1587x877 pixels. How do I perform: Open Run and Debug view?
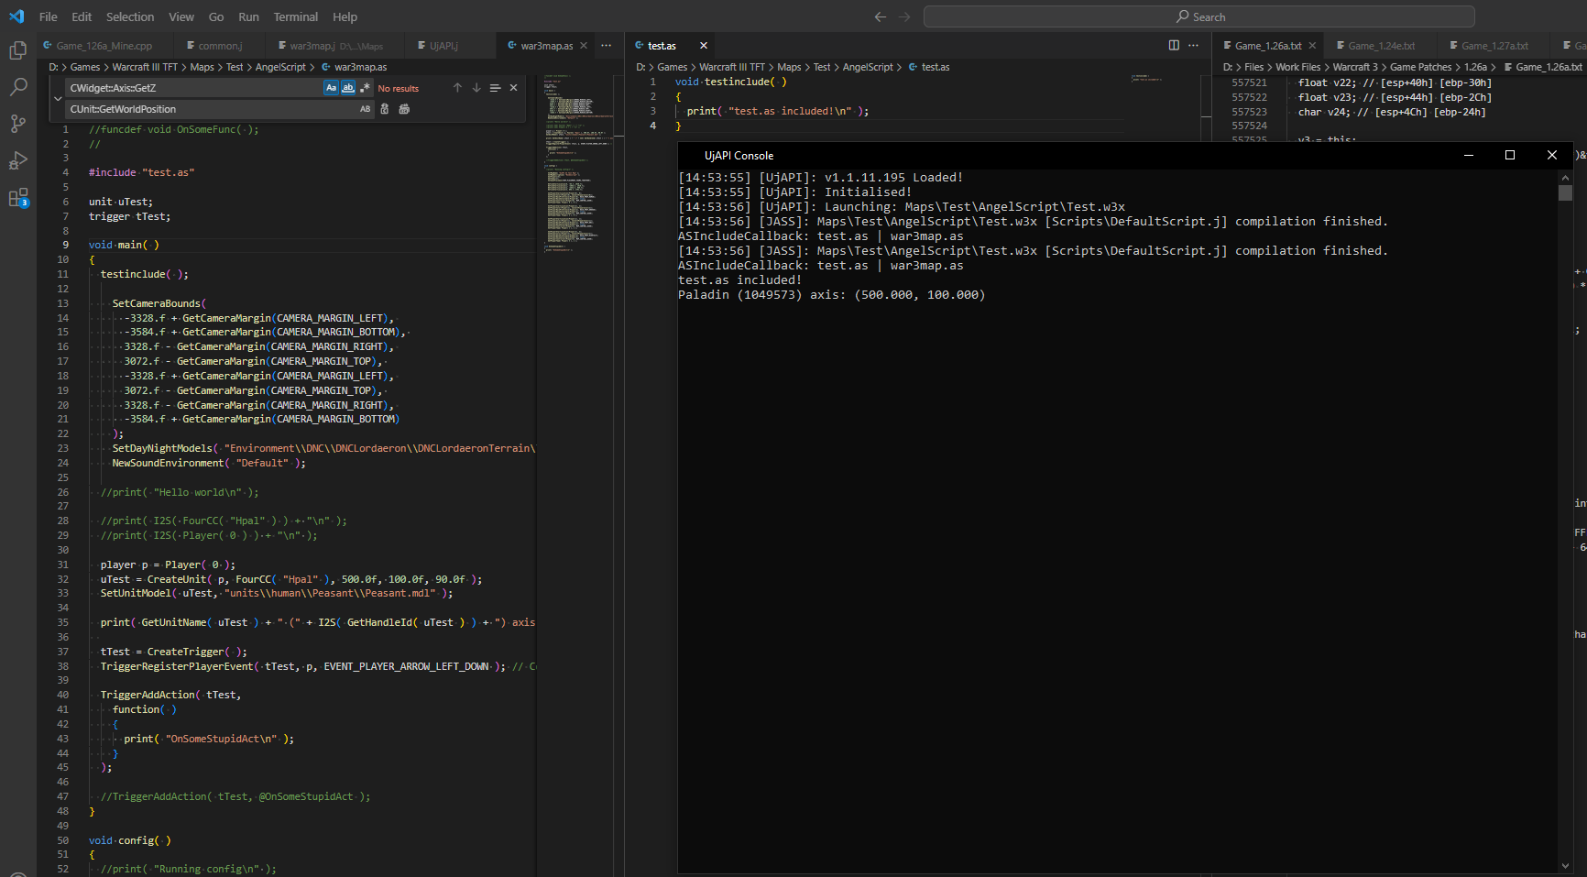point(17,161)
